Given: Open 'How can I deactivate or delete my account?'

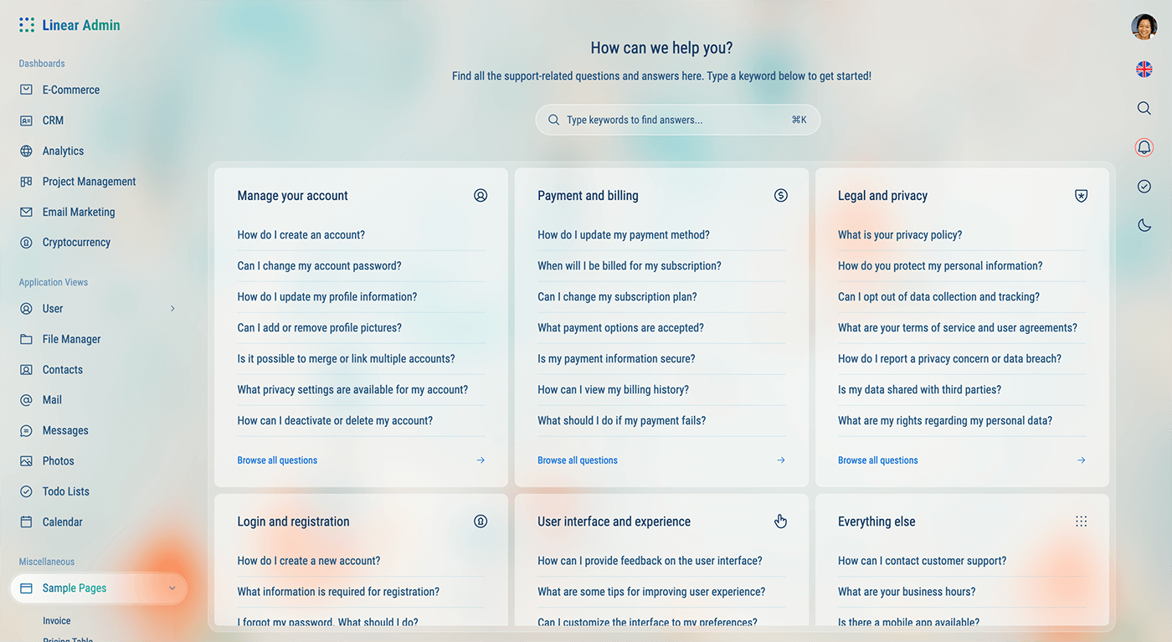Looking at the screenshot, I should point(335,421).
